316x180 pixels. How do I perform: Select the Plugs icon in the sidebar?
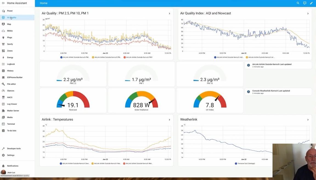[x=3, y=38]
